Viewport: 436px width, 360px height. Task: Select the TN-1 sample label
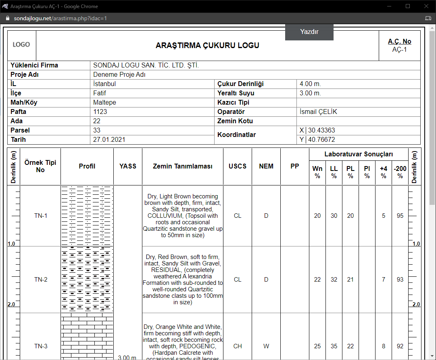point(41,216)
